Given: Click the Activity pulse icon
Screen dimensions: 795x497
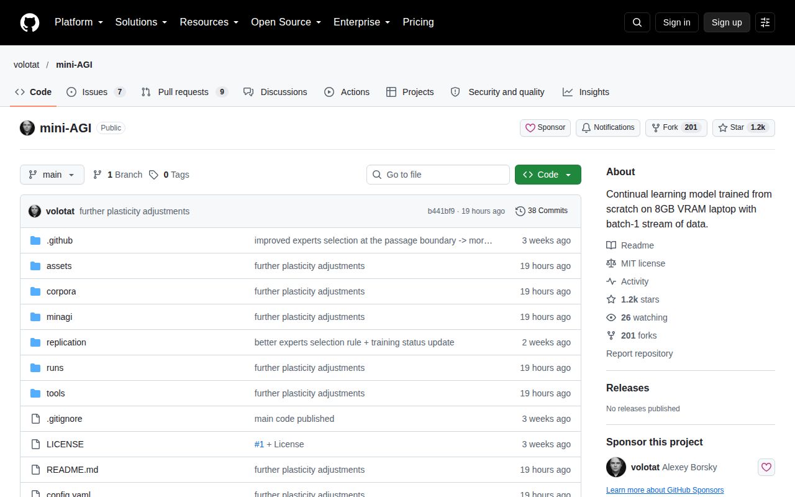Looking at the screenshot, I should coord(611,281).
